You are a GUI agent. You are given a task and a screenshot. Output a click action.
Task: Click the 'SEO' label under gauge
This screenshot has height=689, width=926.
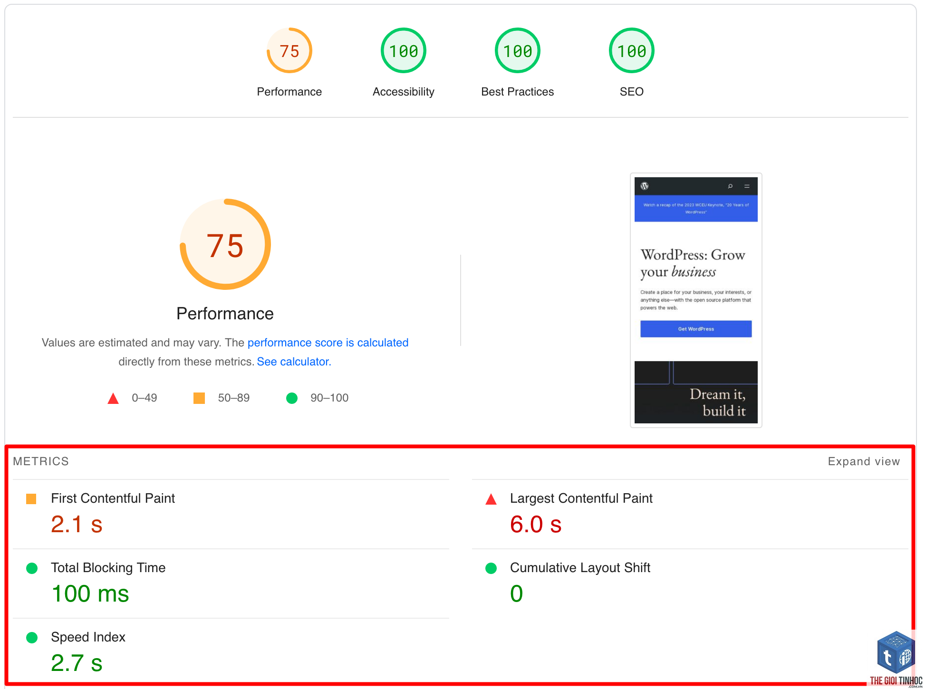coord(631,92)
